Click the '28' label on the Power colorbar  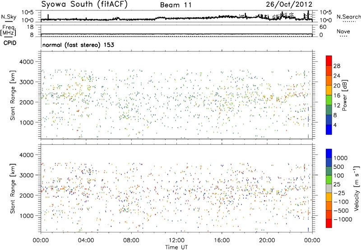pos(337,66)
